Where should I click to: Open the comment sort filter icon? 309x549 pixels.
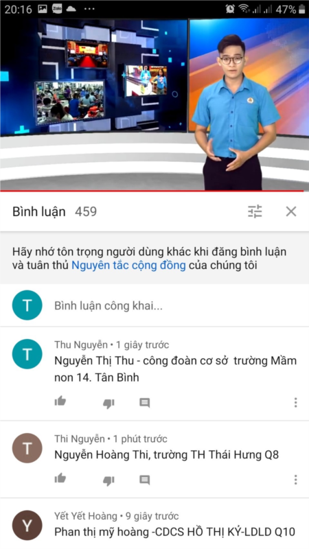pyautogui.click(x=255, y=211)
